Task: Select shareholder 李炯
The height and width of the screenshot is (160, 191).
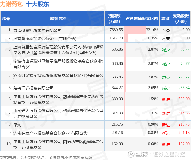Action: pos(17,125)
